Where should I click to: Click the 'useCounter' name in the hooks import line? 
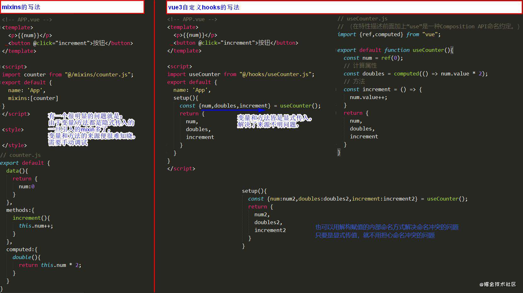pos(205,74)
